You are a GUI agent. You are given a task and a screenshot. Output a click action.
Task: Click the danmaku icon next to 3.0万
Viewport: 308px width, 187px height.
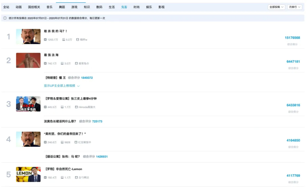[x=62, y=63]
